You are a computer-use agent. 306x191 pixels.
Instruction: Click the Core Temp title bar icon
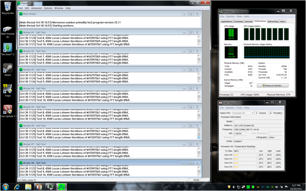220,103
